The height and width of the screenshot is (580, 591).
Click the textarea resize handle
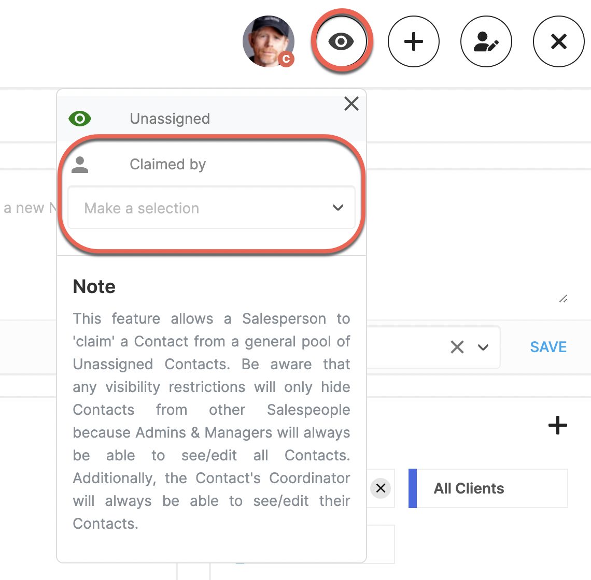tap(564, 299)
